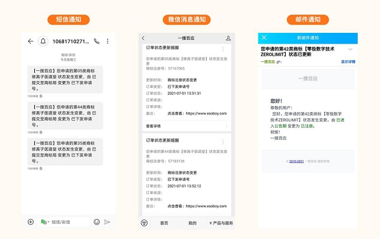Go back from the WeChat 一搜百应 chat
Screen dimensions: 380x239
[143, 38]
